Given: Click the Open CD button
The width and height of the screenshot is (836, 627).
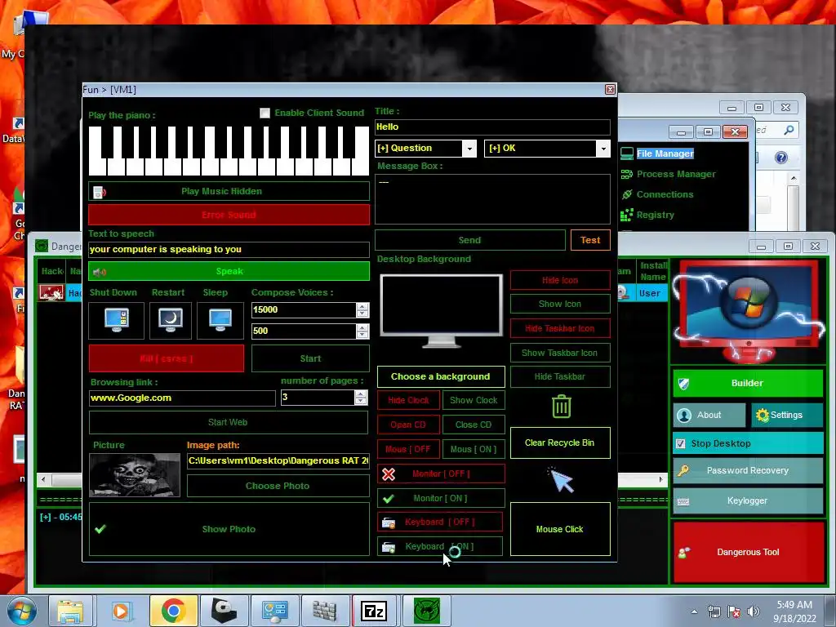Looking at the screenshot, I should 408,425.
